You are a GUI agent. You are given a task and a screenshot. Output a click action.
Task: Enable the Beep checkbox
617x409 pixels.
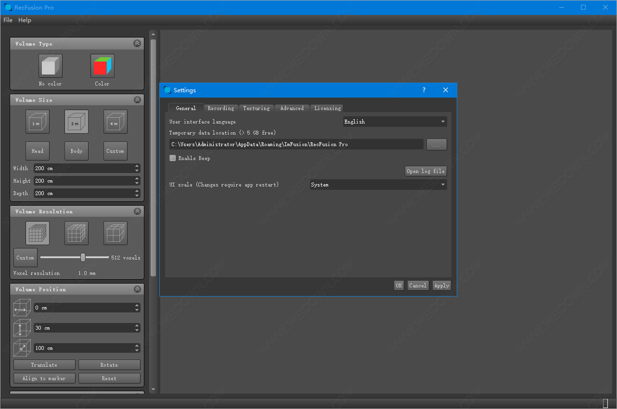[x=173, y=158]
